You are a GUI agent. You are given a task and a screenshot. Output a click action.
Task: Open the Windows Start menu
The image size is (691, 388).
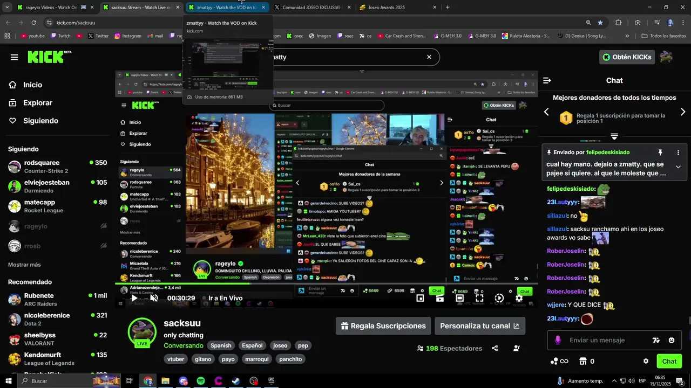[9, 381]
